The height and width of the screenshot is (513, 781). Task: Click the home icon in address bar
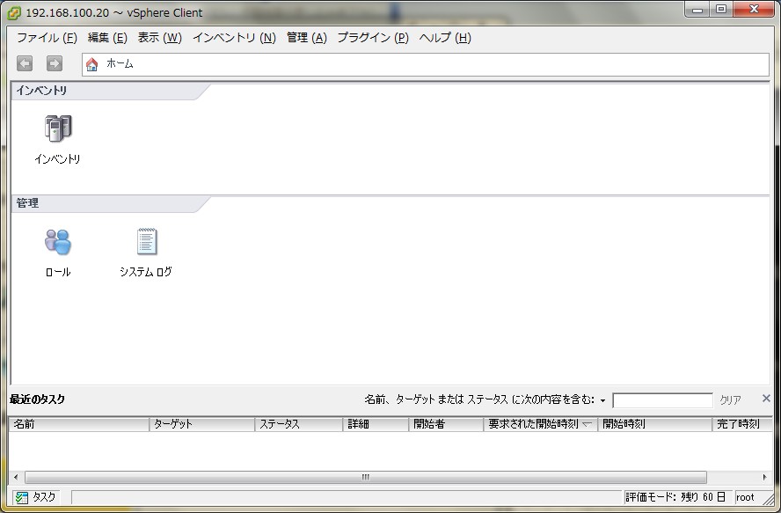click(91, 64)
